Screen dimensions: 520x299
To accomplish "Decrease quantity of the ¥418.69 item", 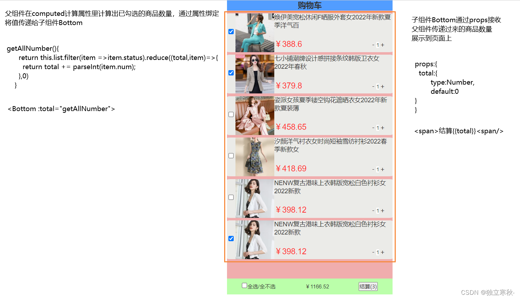I will pos(373,170).
